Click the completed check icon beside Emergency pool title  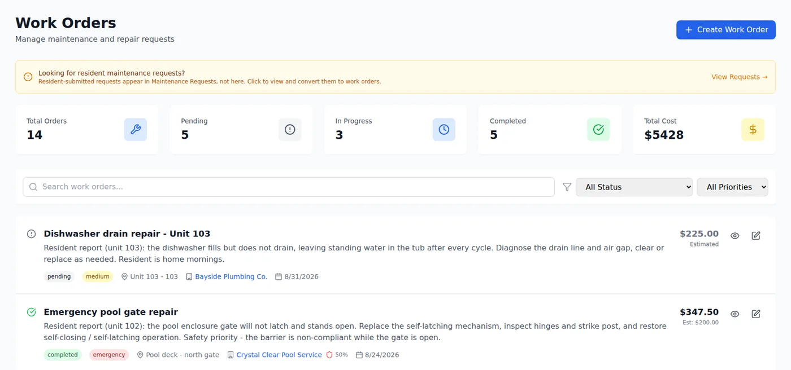pyautogui.click(x=32, y=312)
